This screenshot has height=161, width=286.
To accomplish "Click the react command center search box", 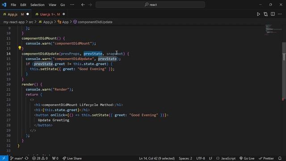I will (150, 5).
